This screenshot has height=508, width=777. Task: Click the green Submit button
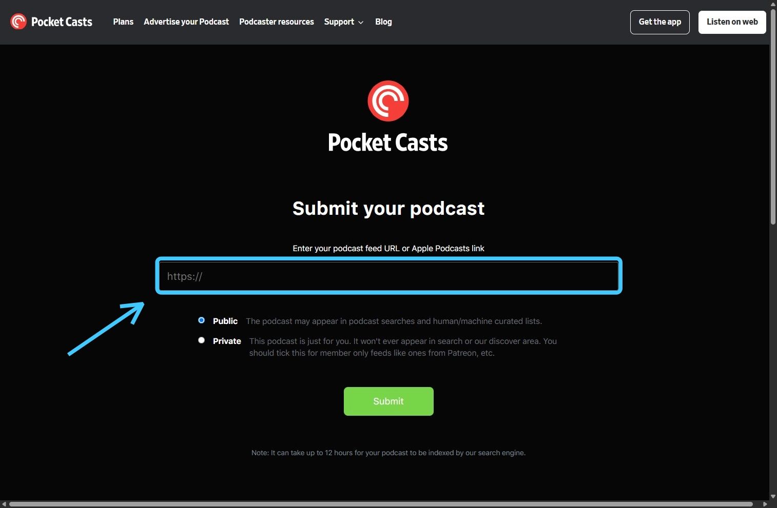[388, 401]
